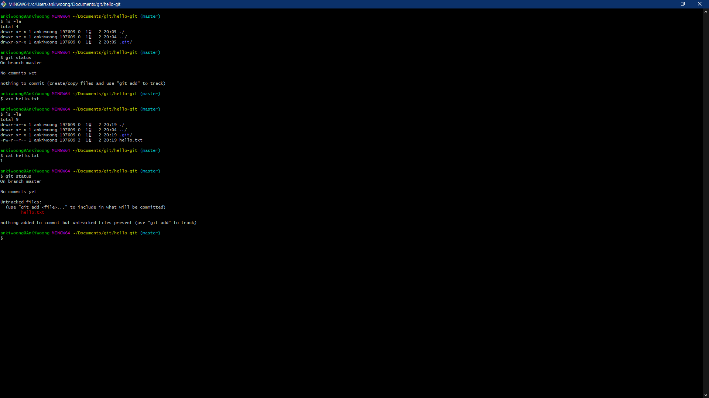Click the 'nothing added to commit' message line

coord(98,223)
